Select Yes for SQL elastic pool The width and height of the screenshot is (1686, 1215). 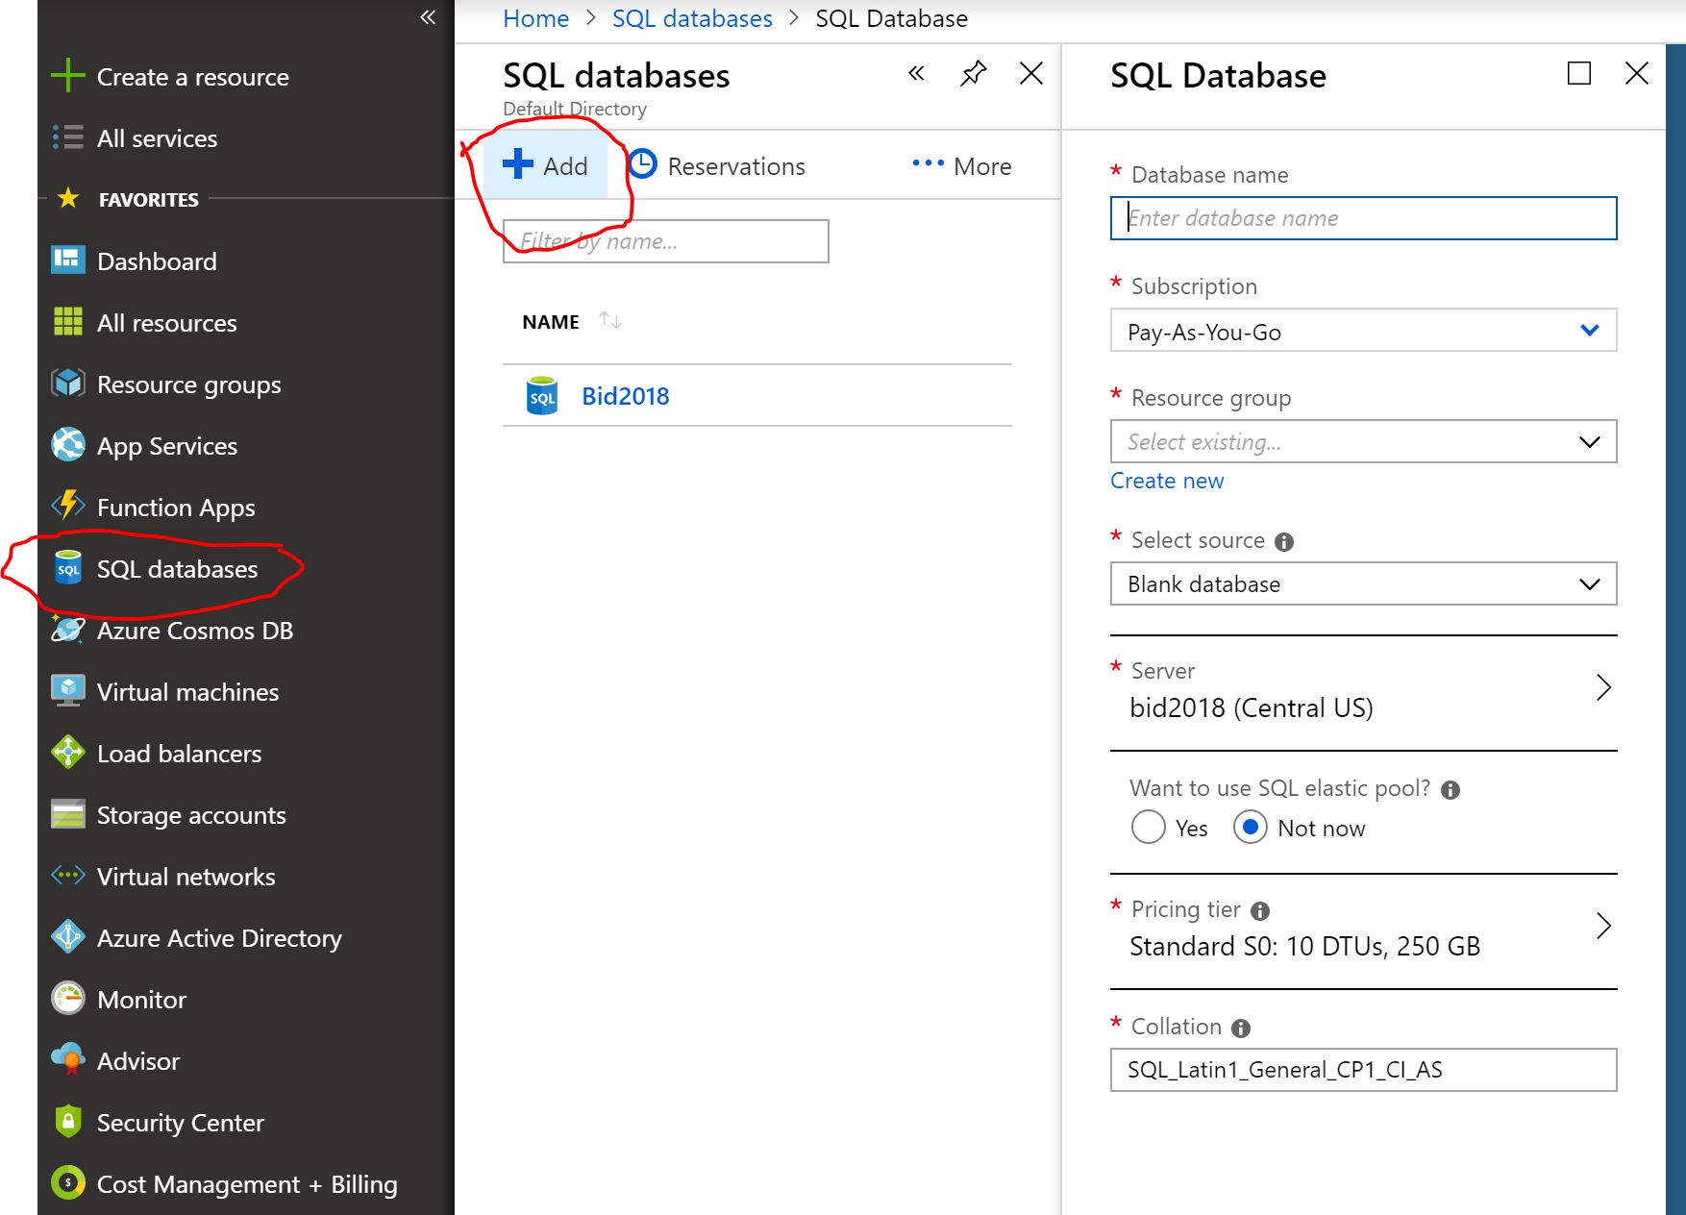click(x=1148, y=828)
